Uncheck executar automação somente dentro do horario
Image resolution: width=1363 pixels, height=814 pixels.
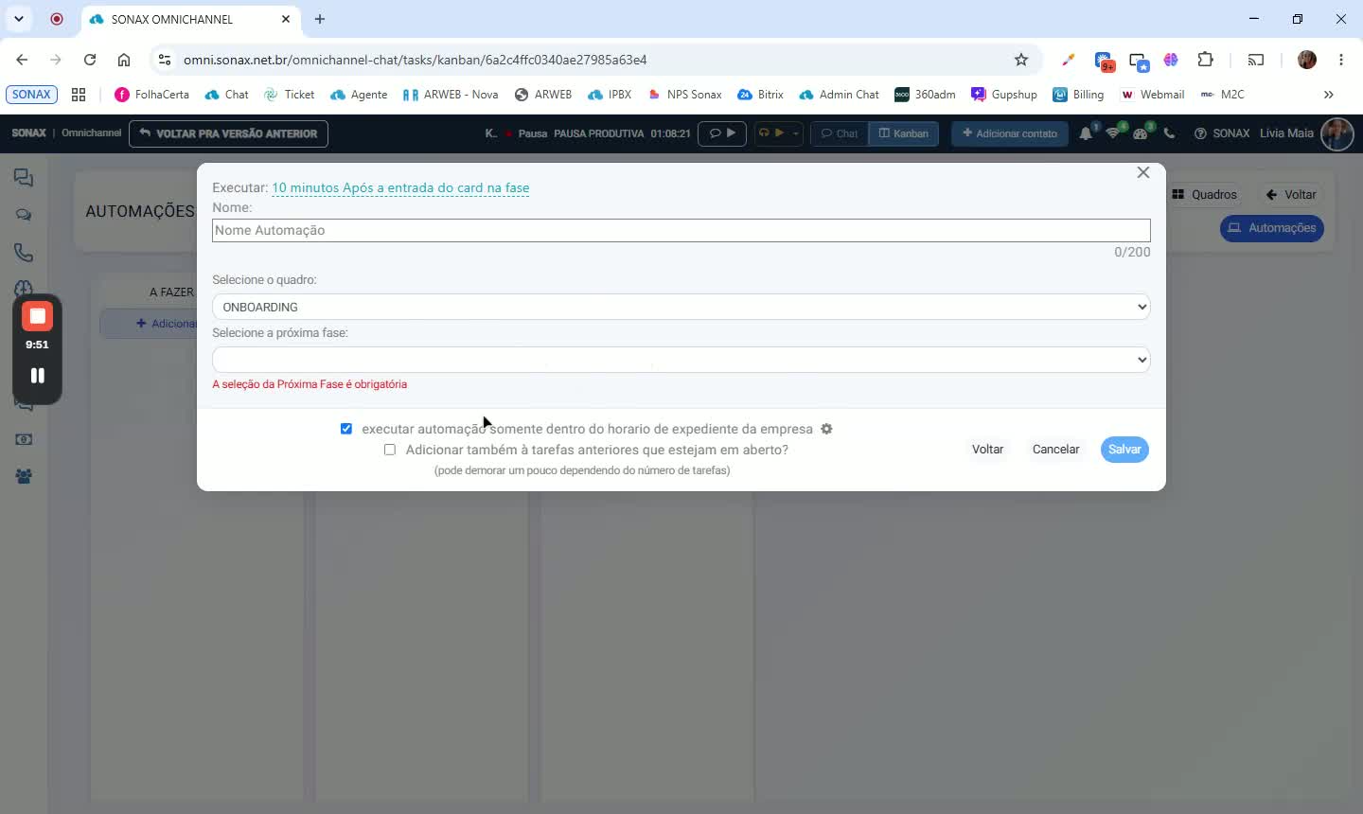coord(346,429)
